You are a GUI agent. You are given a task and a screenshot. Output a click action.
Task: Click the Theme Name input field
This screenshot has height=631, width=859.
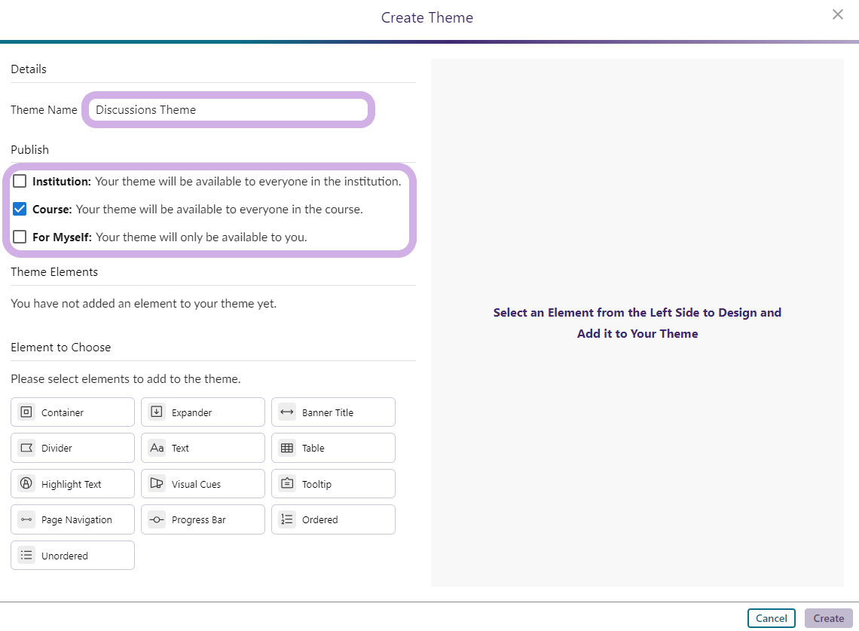[228, 110]
